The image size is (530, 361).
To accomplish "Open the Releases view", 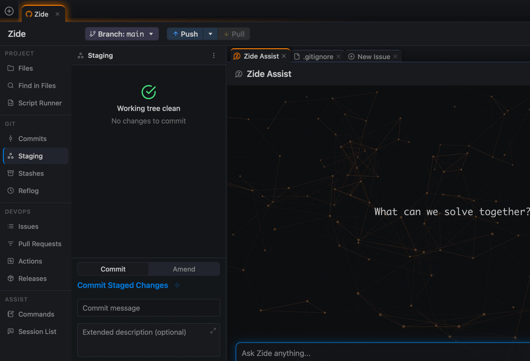I will point(36,278).
